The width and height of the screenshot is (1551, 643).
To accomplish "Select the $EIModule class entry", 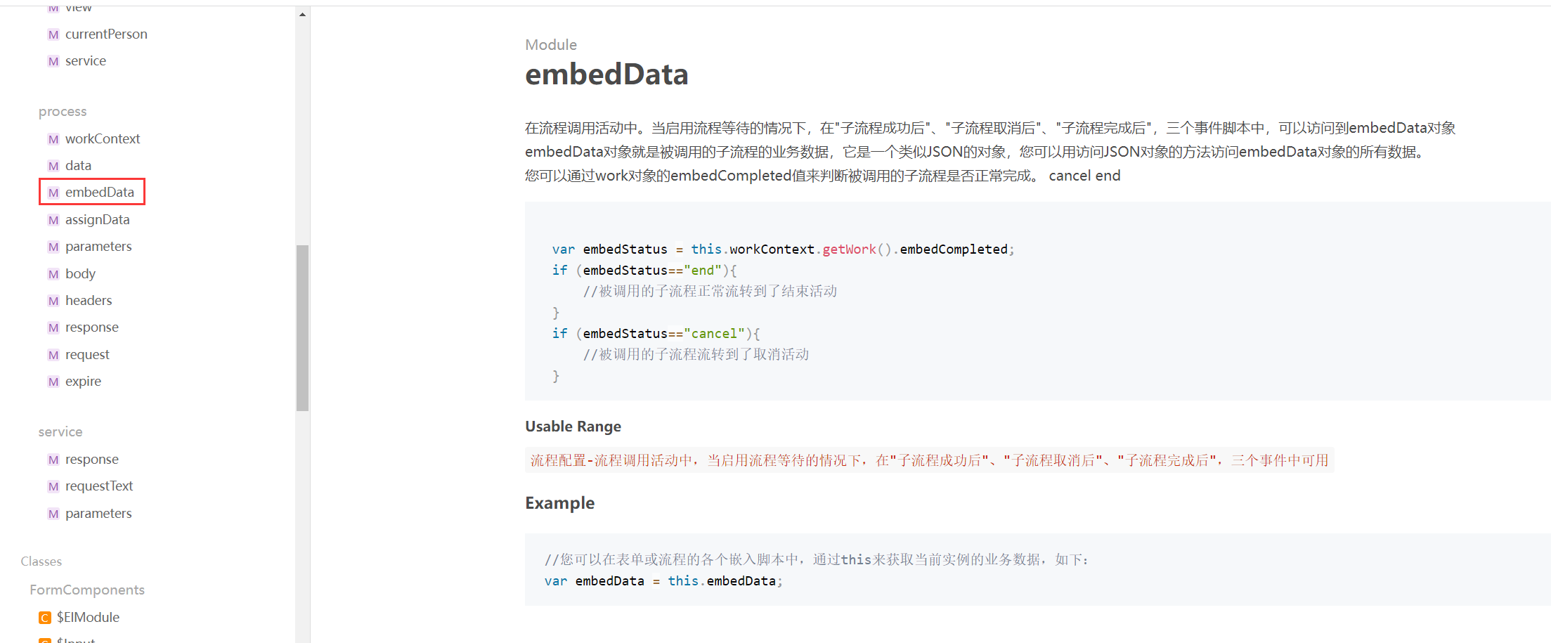I will pyautogui.click(x=88, y=618).
